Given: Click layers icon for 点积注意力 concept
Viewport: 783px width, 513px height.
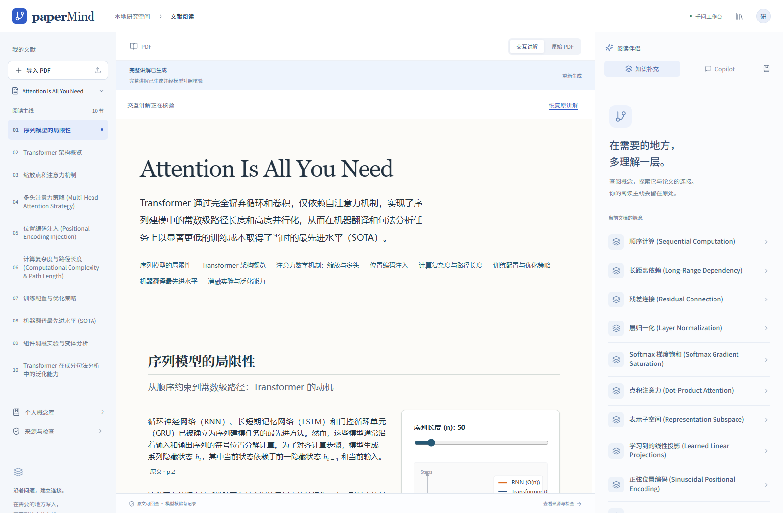Looking at the screenshot, I should click(x=616, y=391).
